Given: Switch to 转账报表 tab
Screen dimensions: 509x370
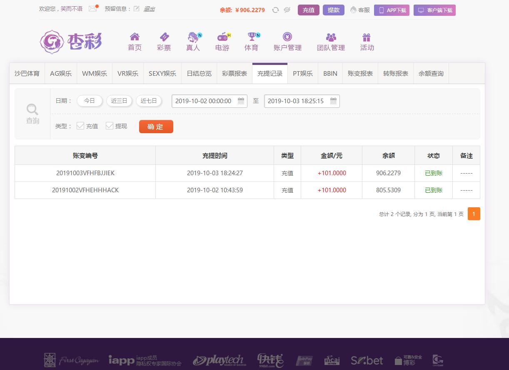Looking at the screenshot, I should tap(396, 74).
